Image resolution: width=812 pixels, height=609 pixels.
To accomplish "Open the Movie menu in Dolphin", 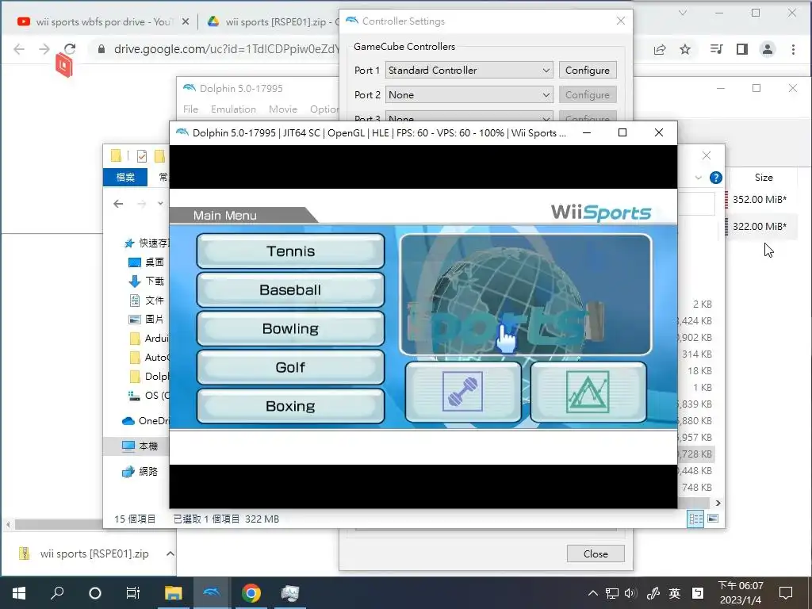I will 283,109.
